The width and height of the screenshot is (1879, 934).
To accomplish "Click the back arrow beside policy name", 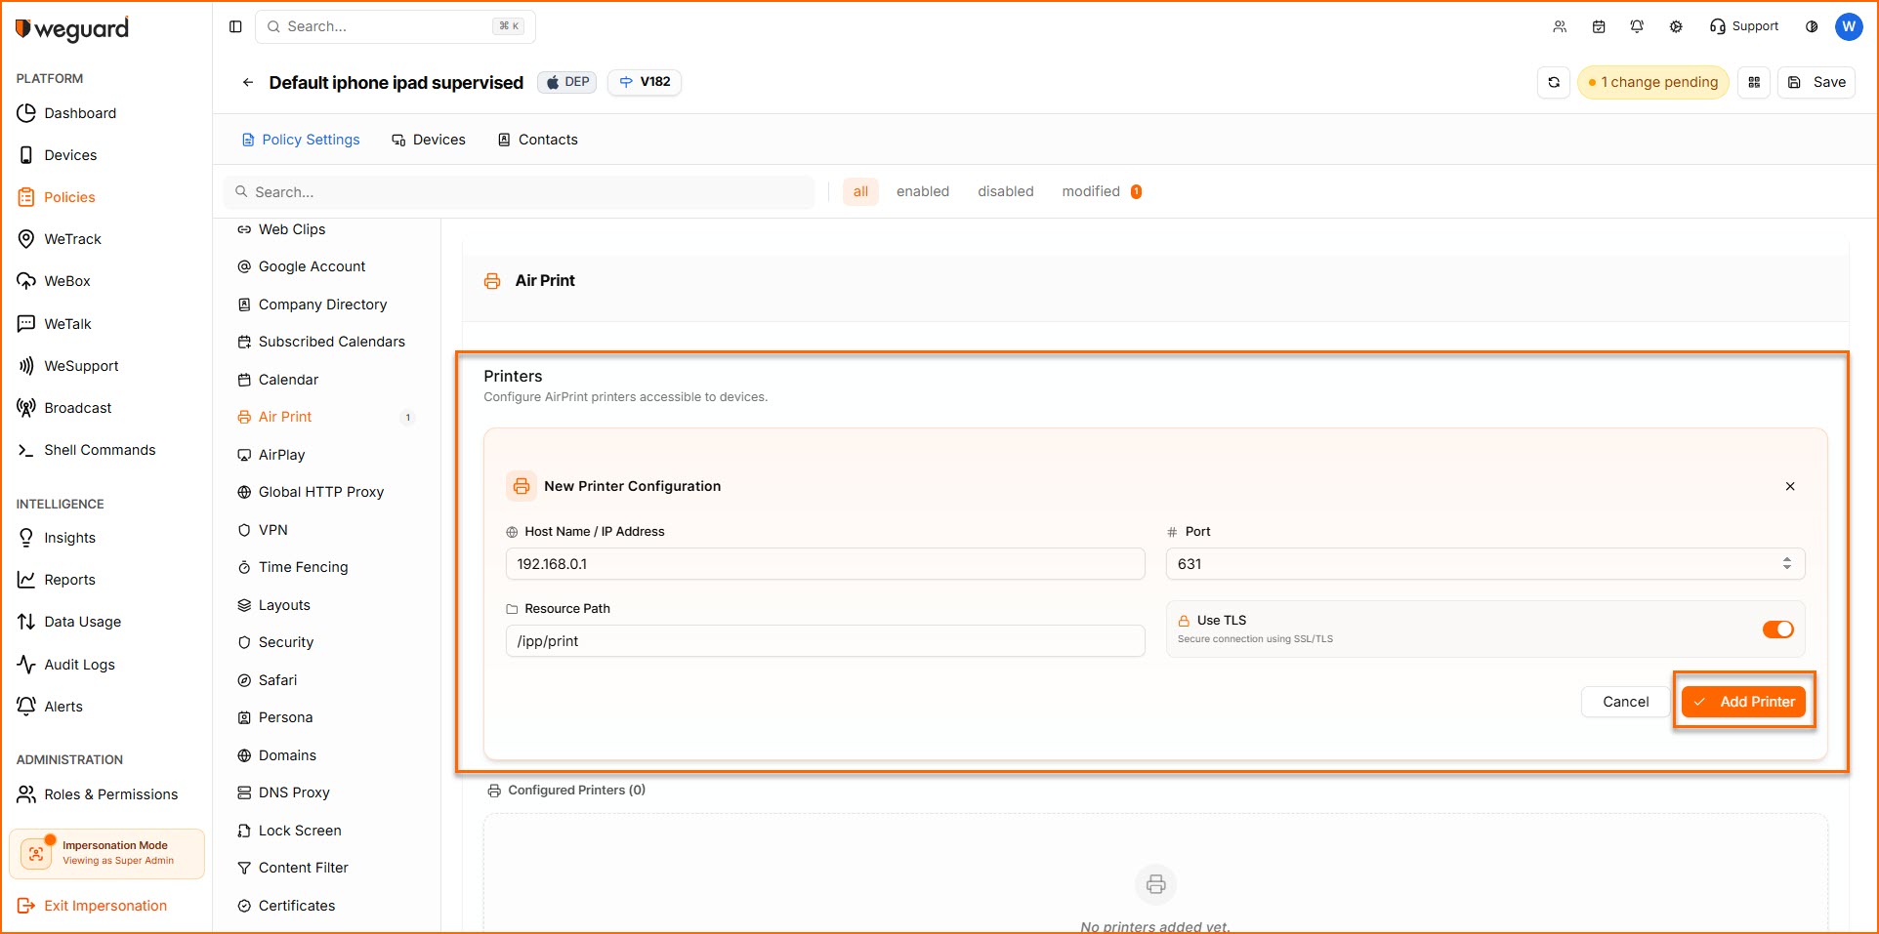I will [x=248, y=83].
